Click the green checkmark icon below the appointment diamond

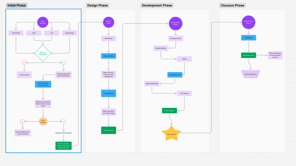[64, 63]
